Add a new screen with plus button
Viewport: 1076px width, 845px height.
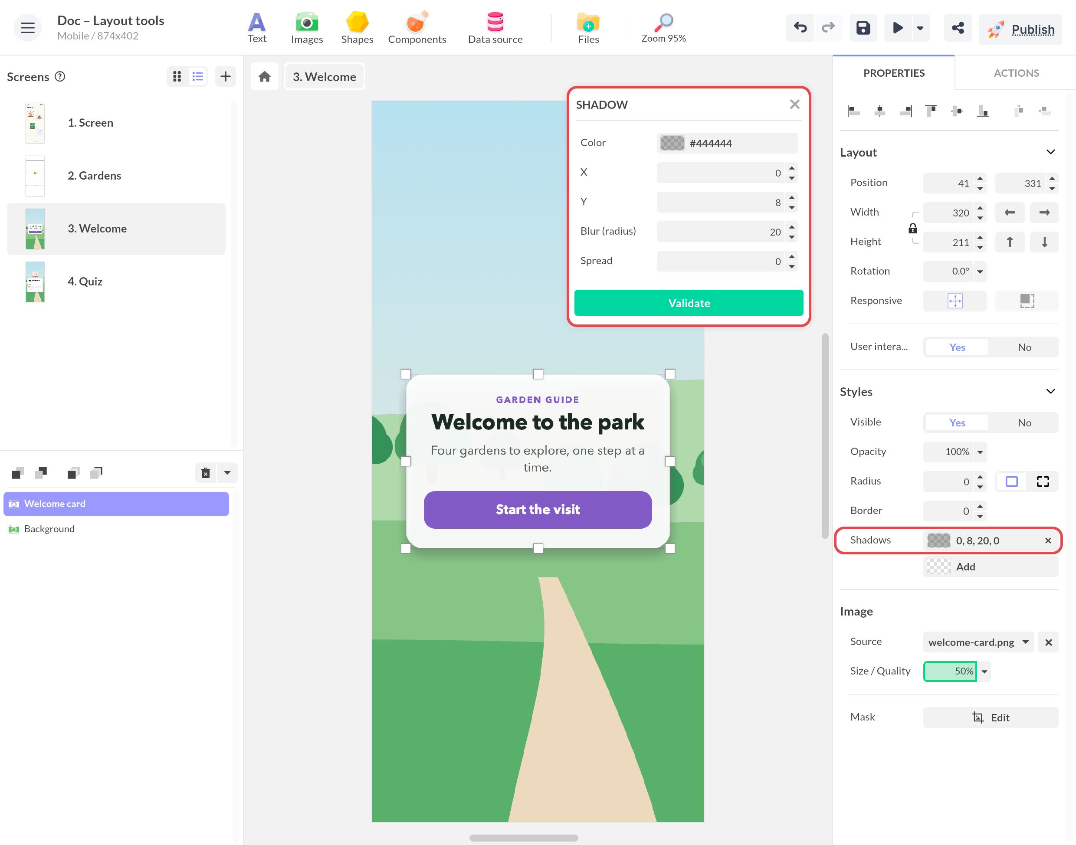coord(226,76)
